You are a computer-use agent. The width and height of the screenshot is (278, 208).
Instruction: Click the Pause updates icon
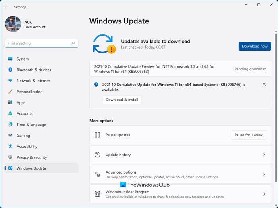click(97, 135)
